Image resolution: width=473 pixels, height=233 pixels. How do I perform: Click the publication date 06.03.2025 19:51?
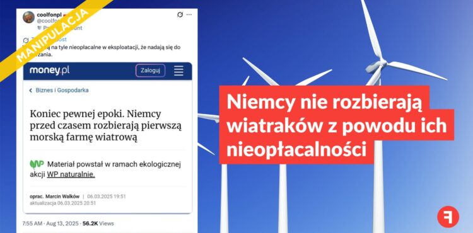[x=107, y=196]
